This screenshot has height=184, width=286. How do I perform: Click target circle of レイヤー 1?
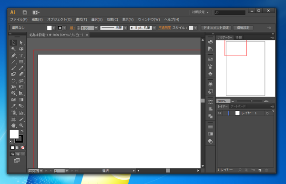(267, 113)
